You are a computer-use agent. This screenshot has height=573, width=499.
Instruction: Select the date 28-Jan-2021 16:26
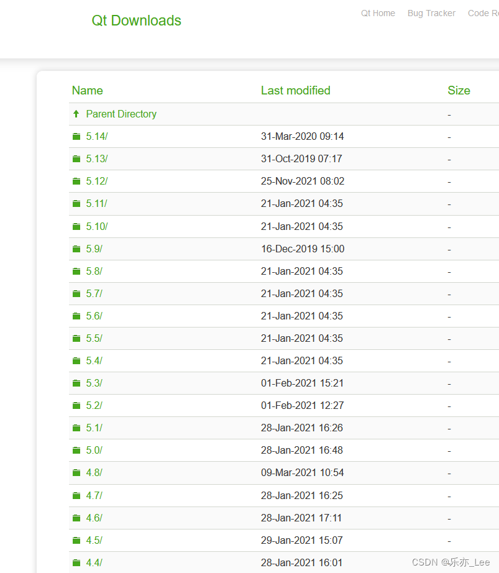tap(302, 428)
